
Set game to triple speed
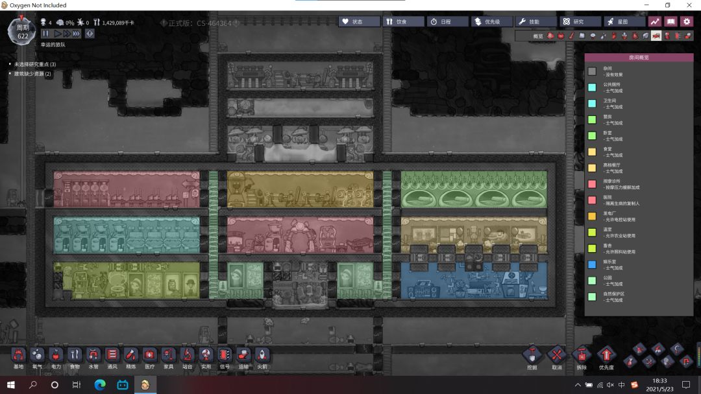point(77,34)
